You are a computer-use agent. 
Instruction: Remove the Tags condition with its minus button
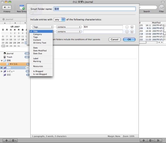tap(127, 27)
